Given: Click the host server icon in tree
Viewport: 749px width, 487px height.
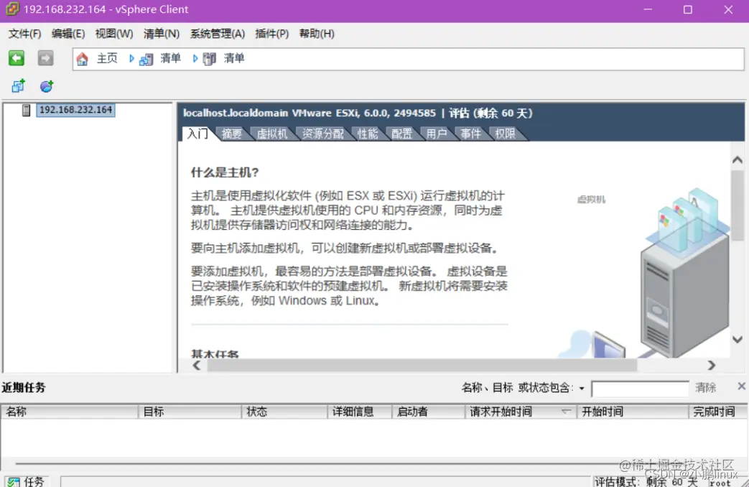Looking at the screenshot, I should pos(27,111).
